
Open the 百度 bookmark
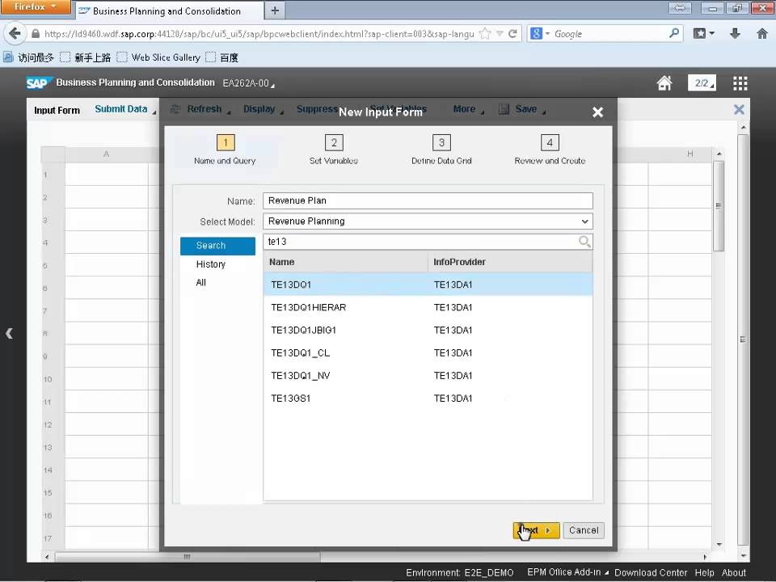[222, 57]
